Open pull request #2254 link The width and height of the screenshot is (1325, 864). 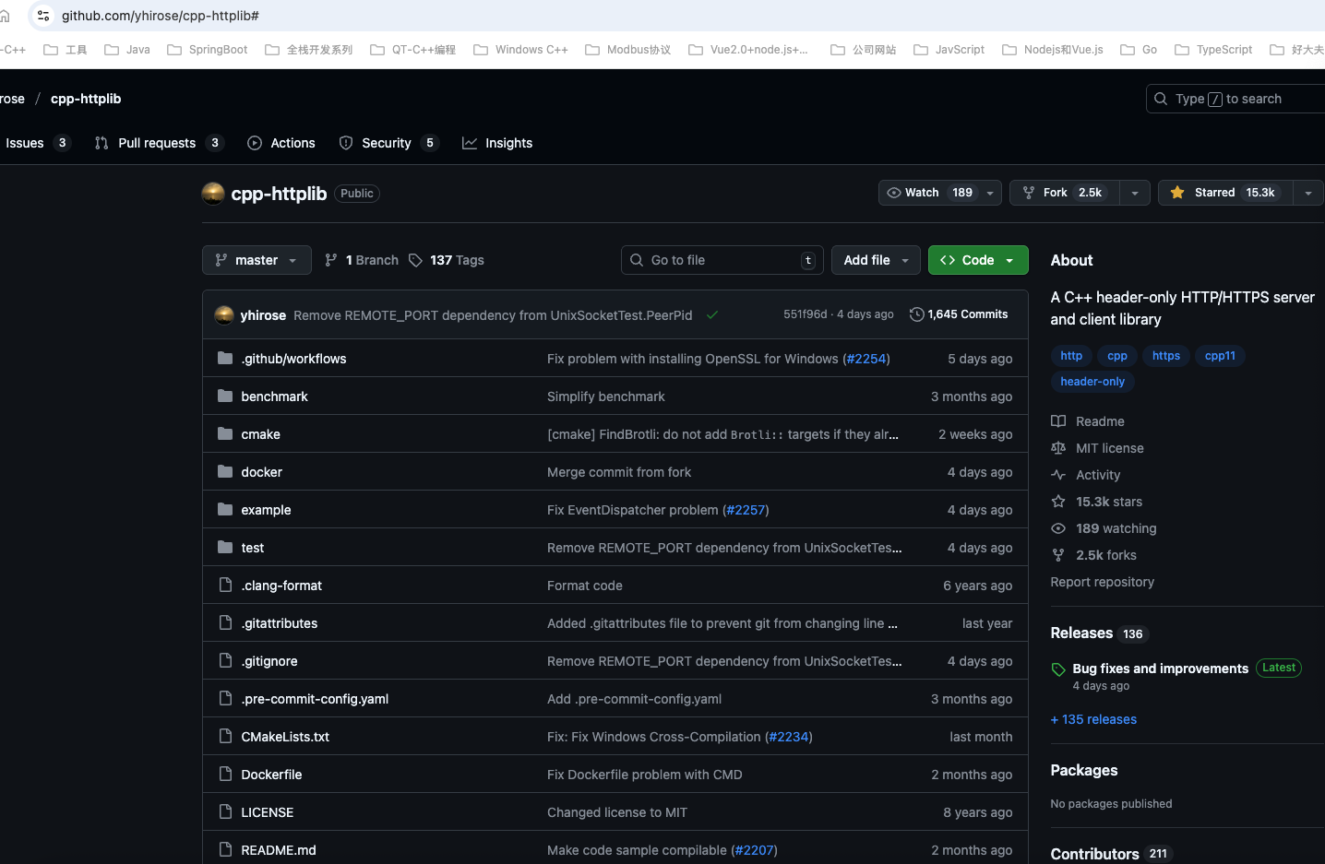click(865, 359)
